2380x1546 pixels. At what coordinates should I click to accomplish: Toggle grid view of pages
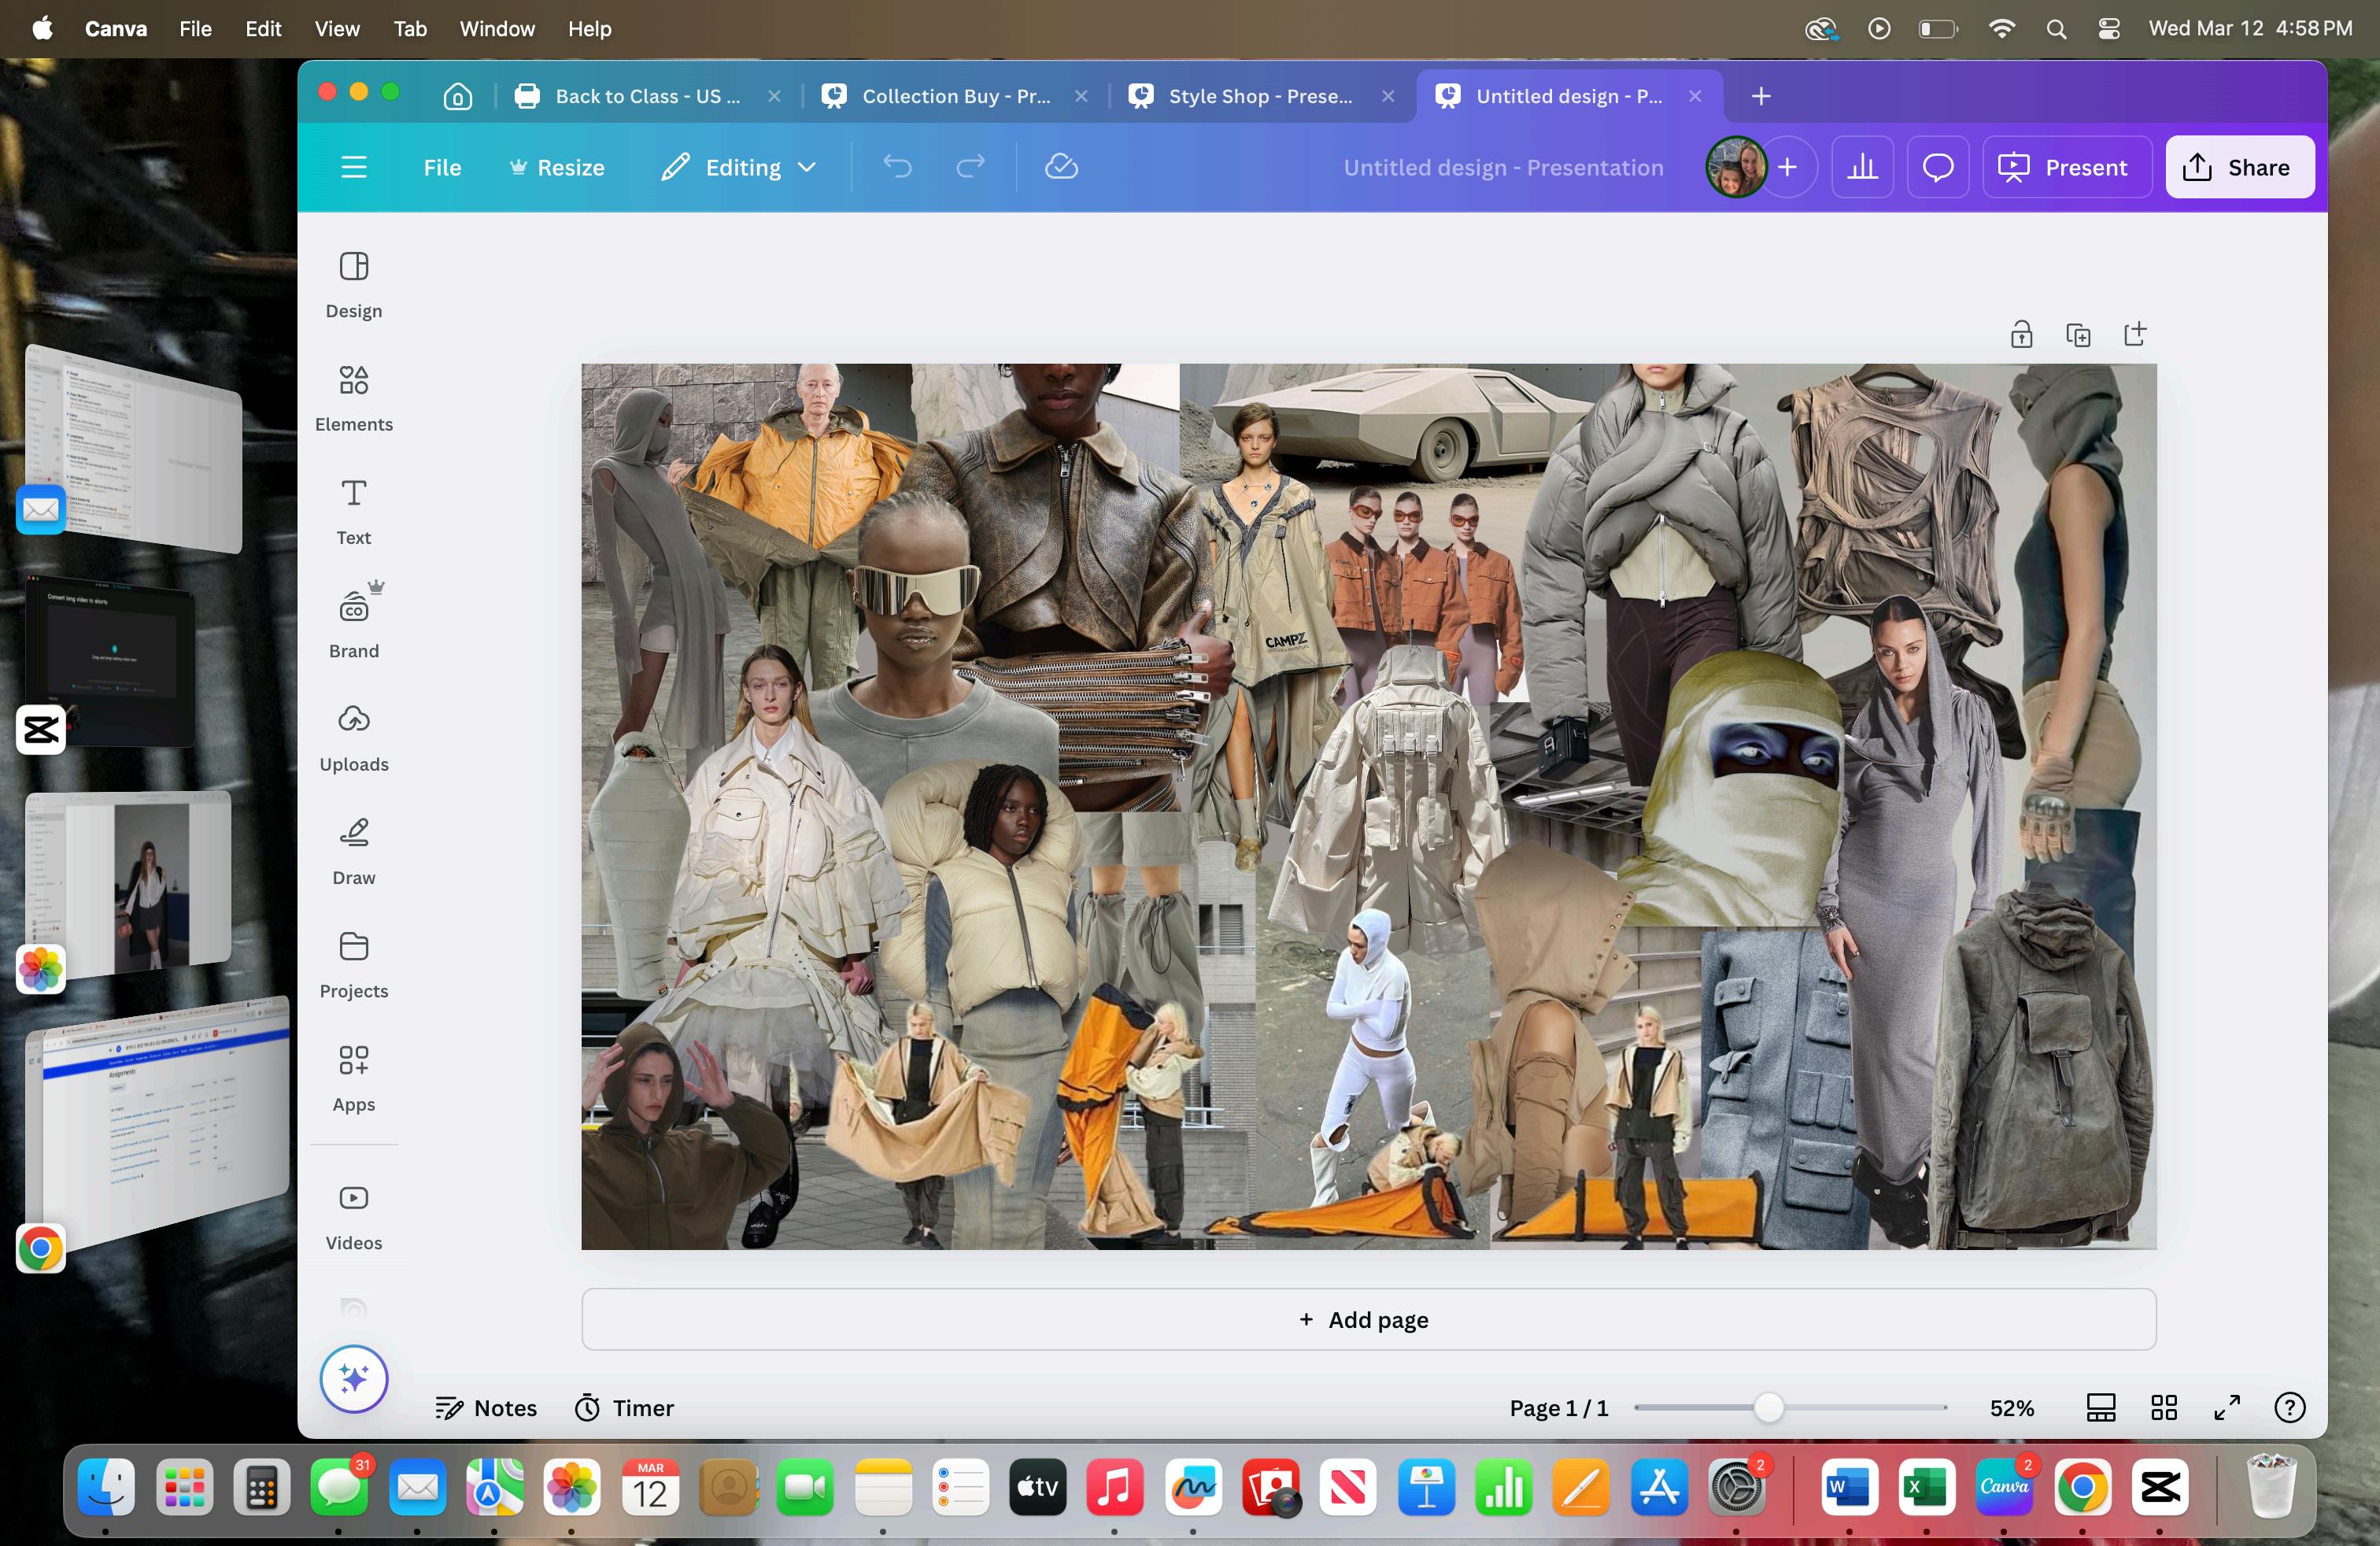2163,1408
